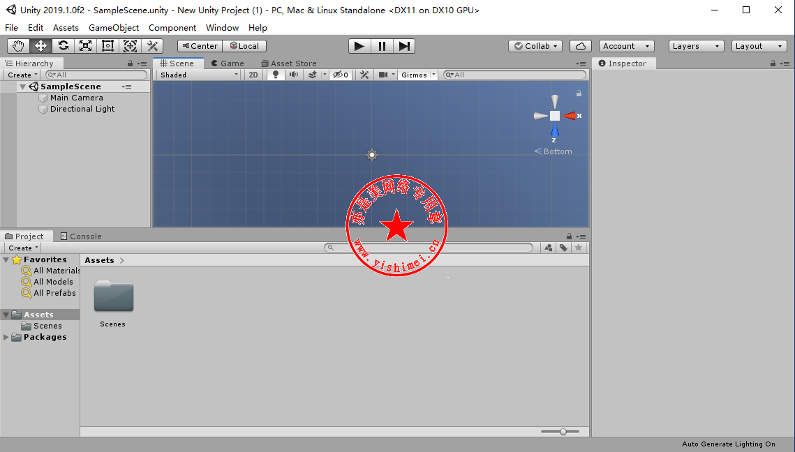Collapse the Assets folder tree
The width and height of the screenshot is (795, 452).
pyautogui.click(x=6, y=315)
